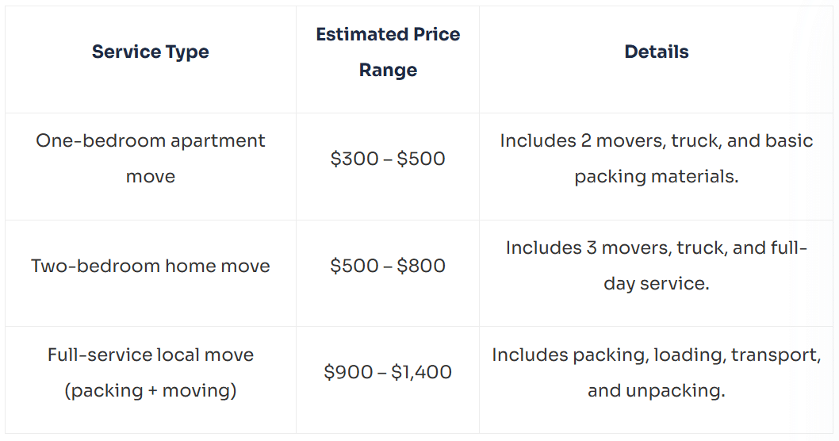Click the 2 movers and basic packing details
The image size is (839, 441).
pyautogui.click(x=657, y=159)
